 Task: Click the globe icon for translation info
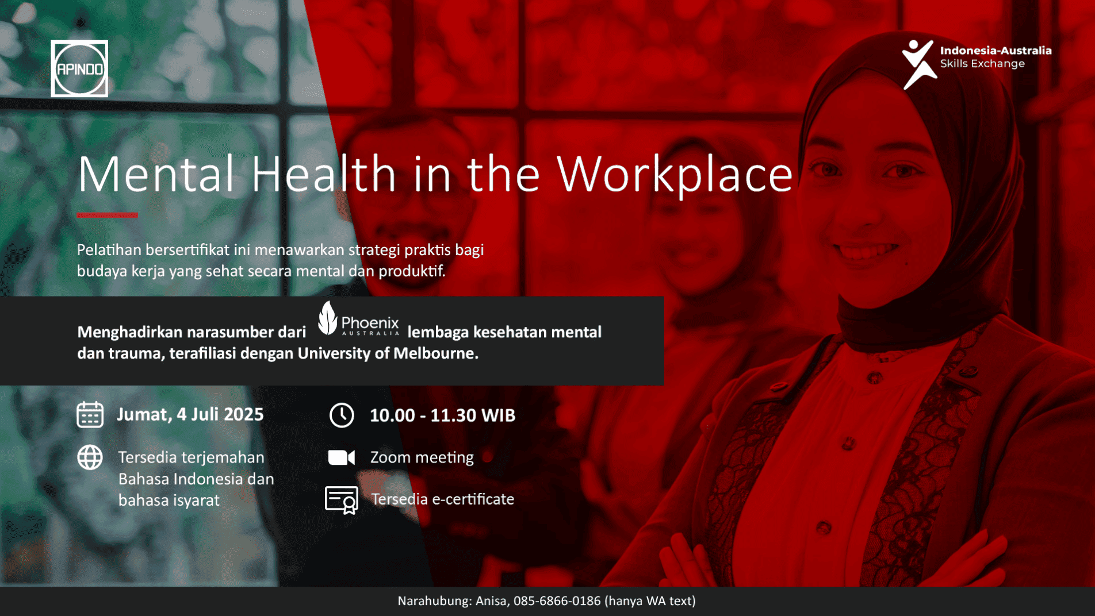pos(90,458)
